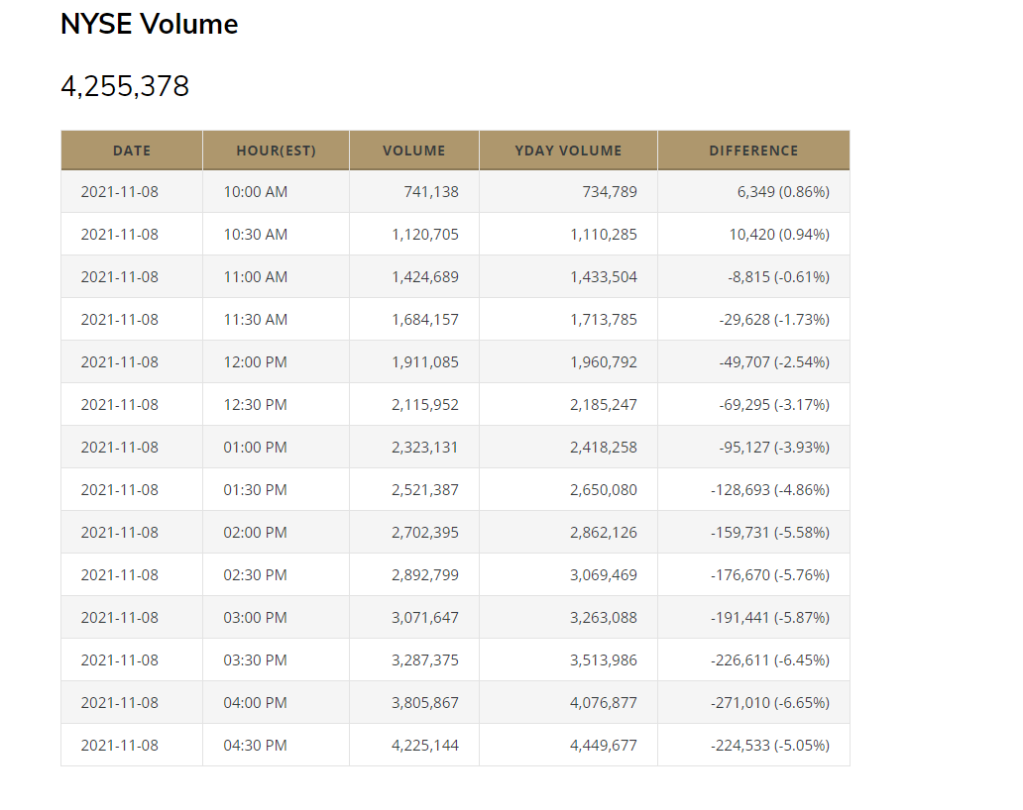Click the HOUR(EST) column header
This screenshot has width=1023, height=810.
point(276,151)
